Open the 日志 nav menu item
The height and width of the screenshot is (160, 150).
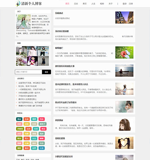pyautogui.click(x=76, y=4)
